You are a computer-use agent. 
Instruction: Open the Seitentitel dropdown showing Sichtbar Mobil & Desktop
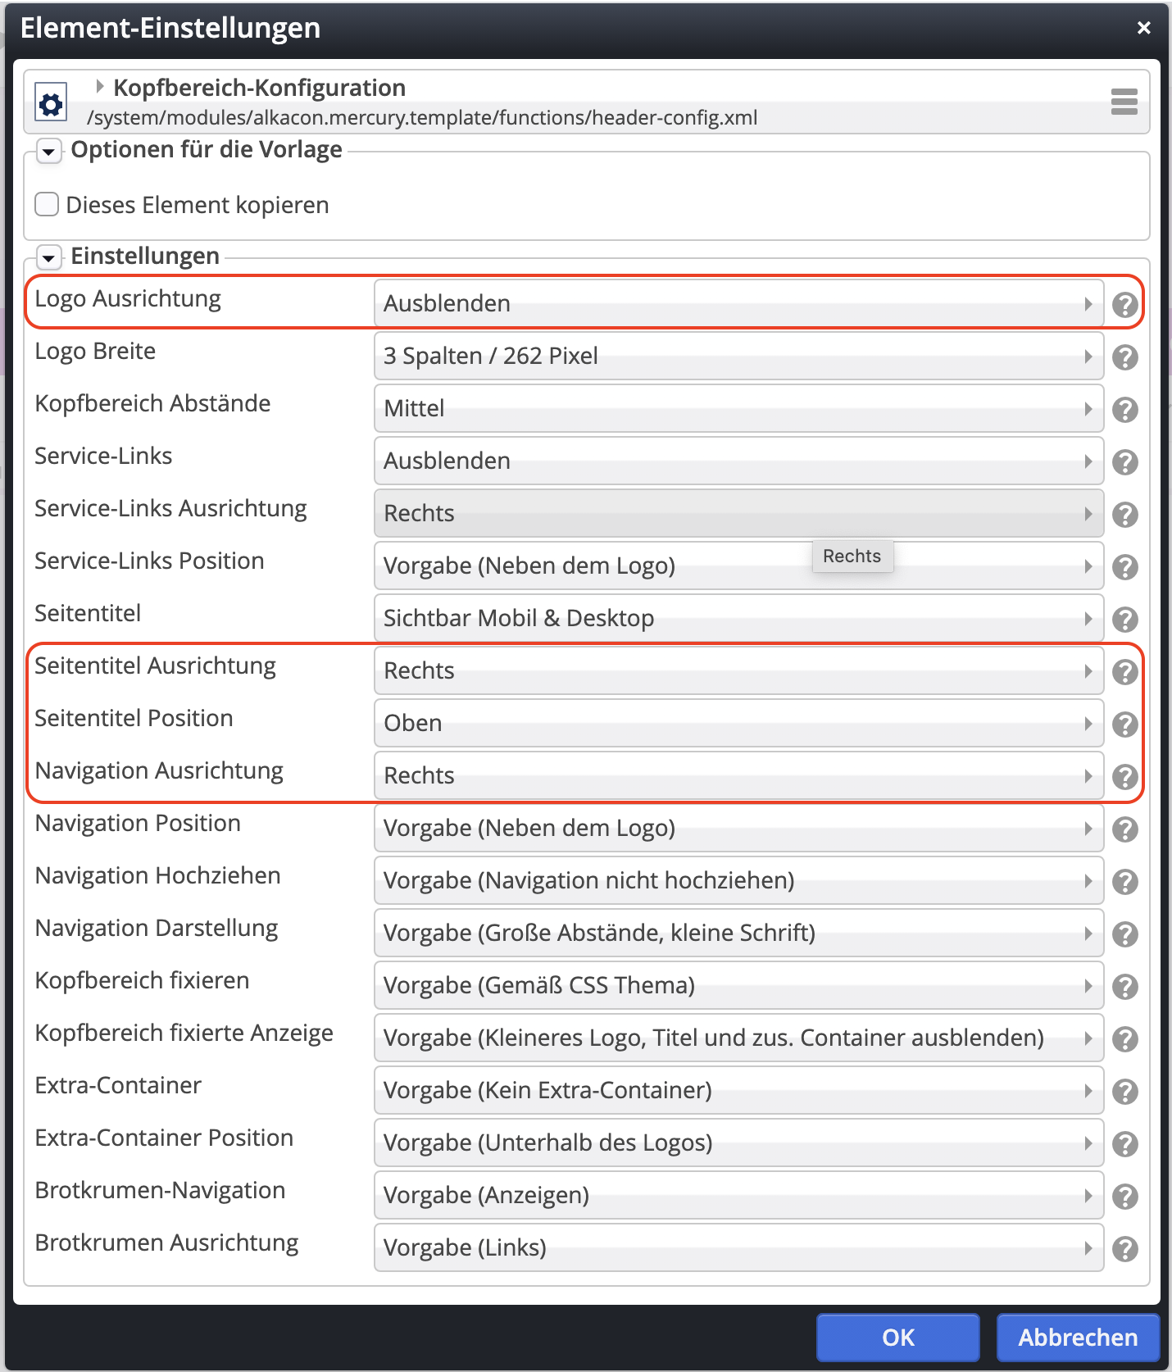tap(738, 618)
